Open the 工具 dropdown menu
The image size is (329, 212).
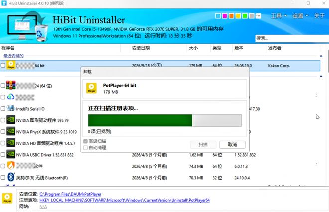tap(279, 16)
